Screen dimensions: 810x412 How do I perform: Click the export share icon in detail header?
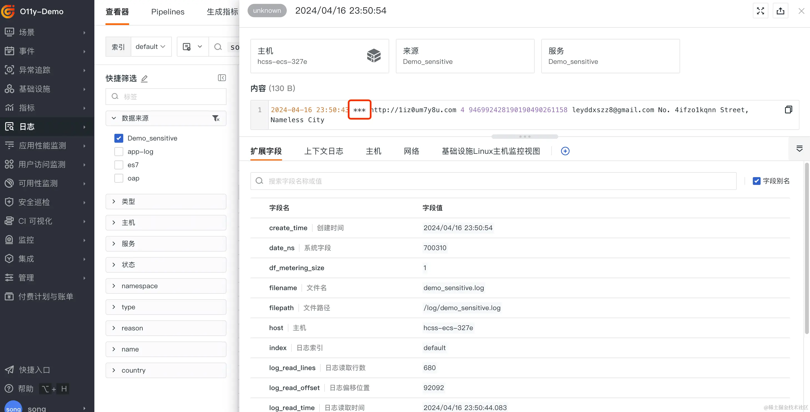coord(780,11)
